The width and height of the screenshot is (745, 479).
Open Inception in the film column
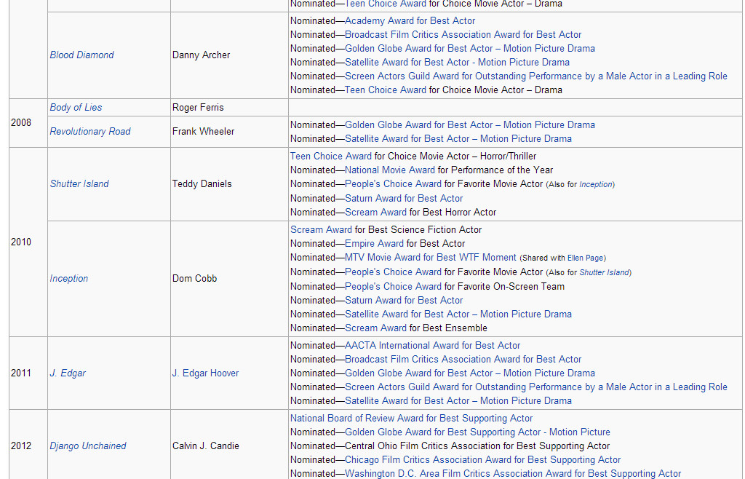coord(69,279)
